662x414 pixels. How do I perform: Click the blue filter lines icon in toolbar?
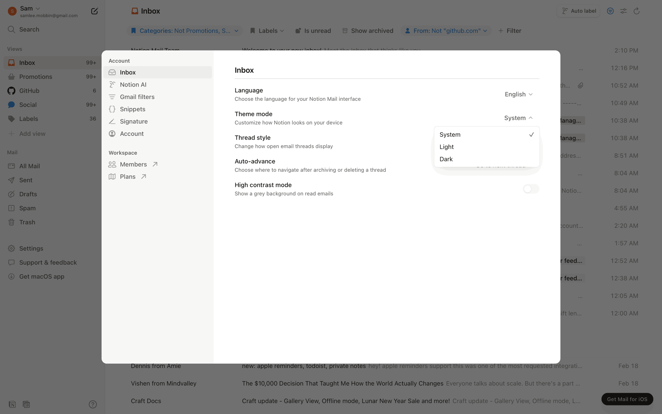click(610, 11)
